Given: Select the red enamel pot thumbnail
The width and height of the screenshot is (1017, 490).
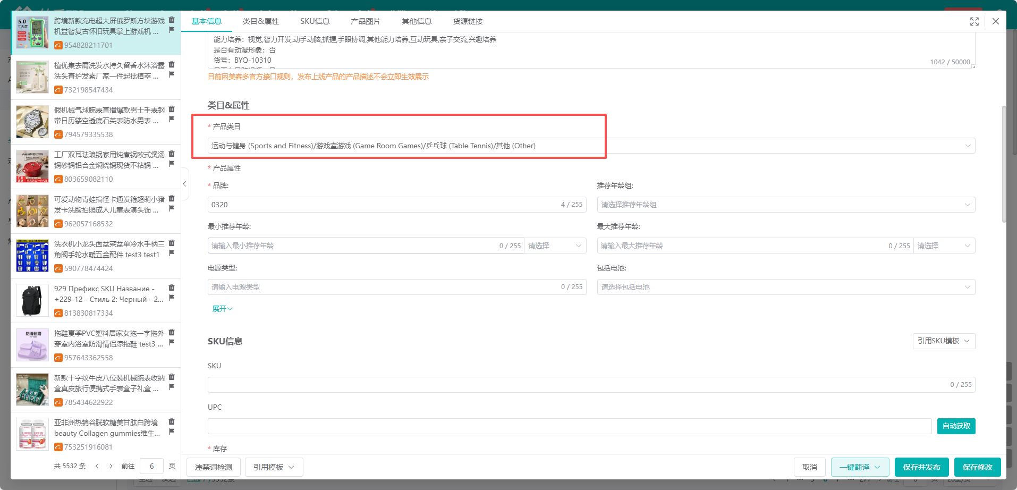Looking at the screenshot, I should pos(32,166).
